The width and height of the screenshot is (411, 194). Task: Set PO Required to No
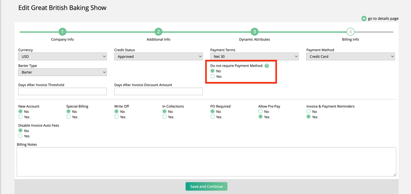point(213,112)
